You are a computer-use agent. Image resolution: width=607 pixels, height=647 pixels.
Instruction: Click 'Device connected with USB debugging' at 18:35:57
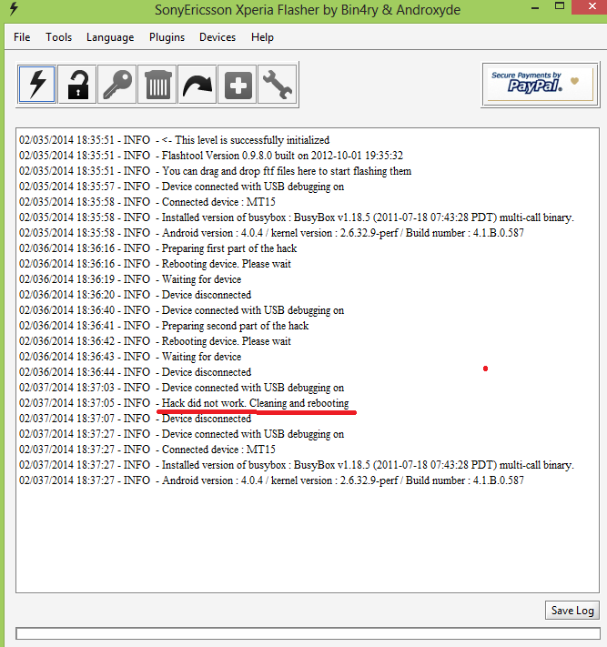pyautogui.click(x=181, y=187)
